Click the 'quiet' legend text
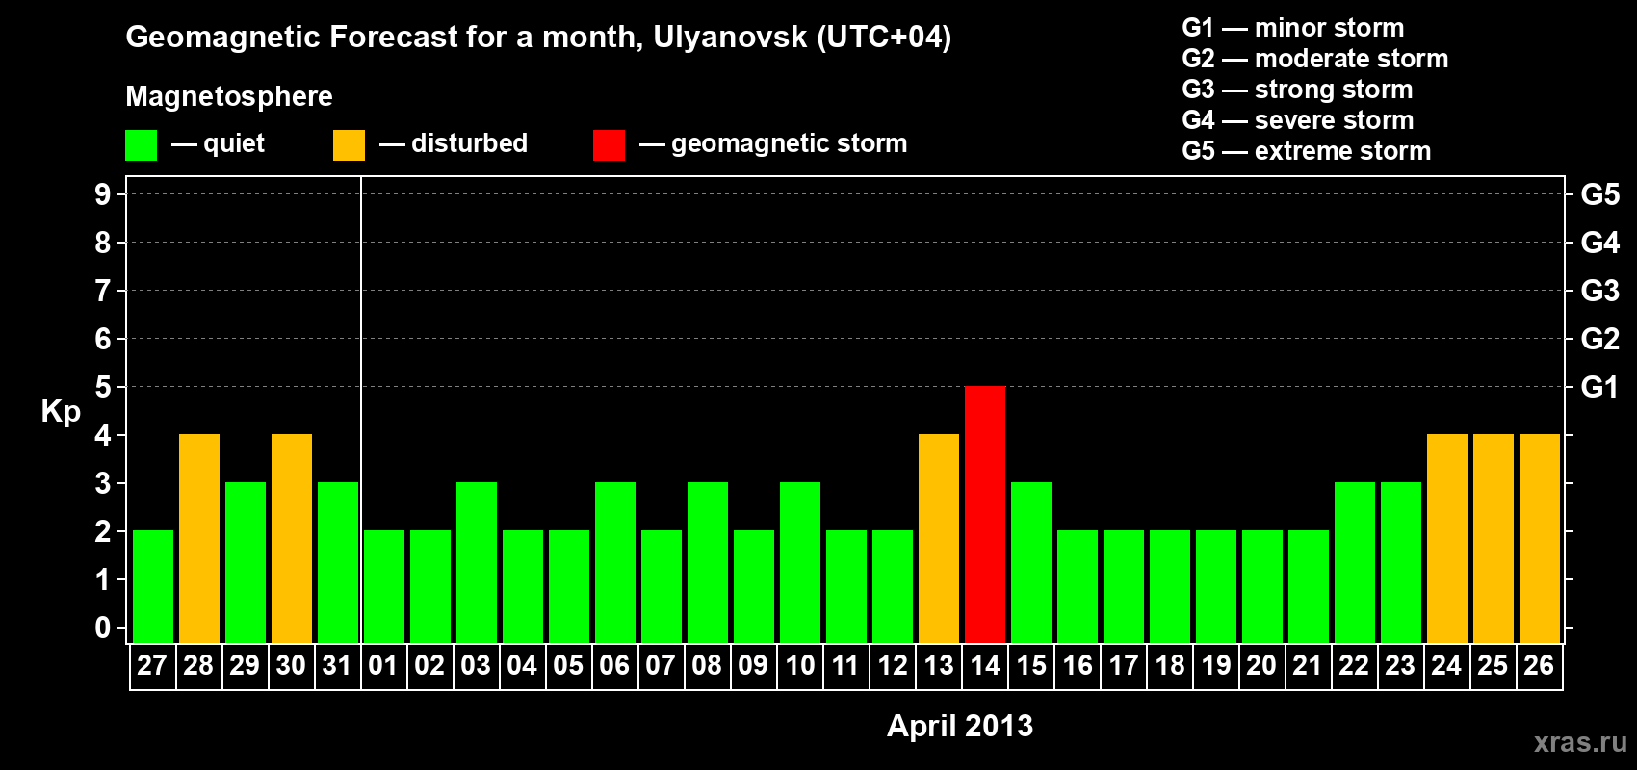 [234, 143]
